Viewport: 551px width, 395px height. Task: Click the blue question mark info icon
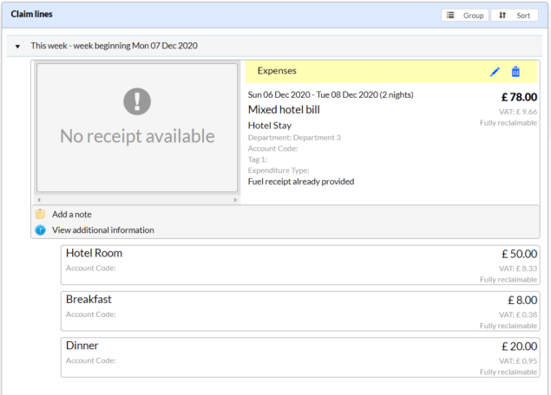[x=41, y=230]
